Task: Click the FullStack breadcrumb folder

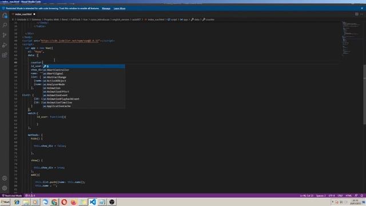Action: click(75, 19)
